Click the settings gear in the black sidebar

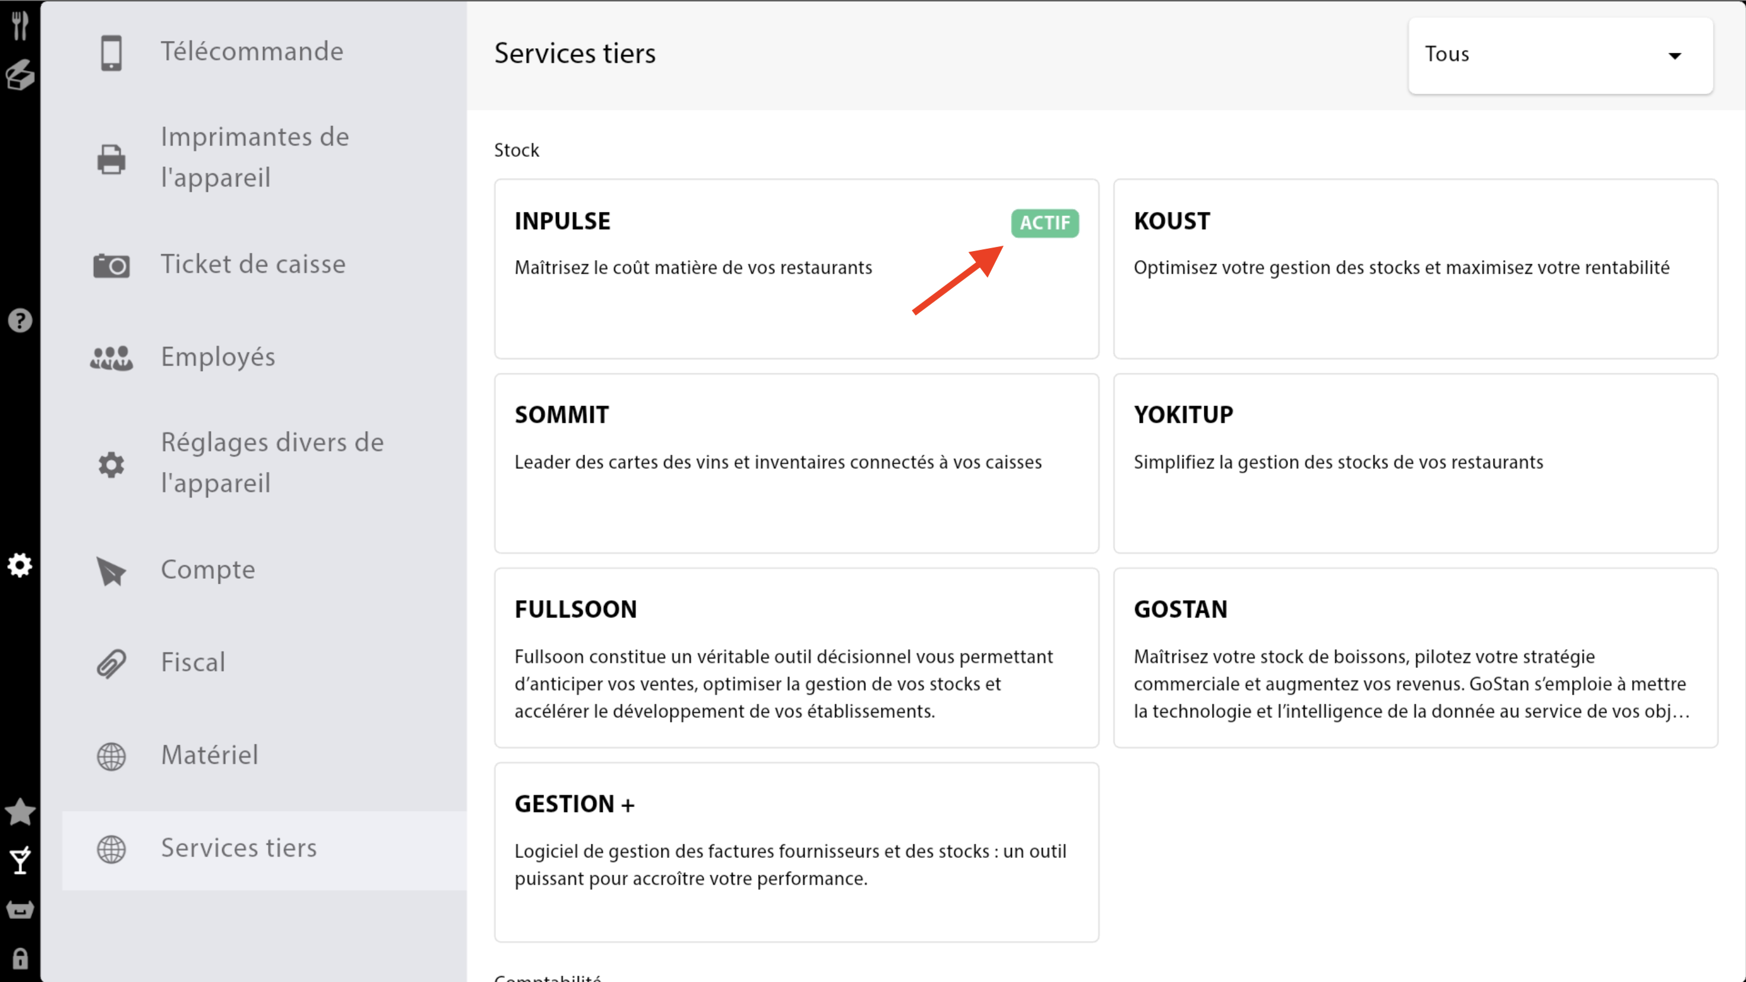(20, 565)
